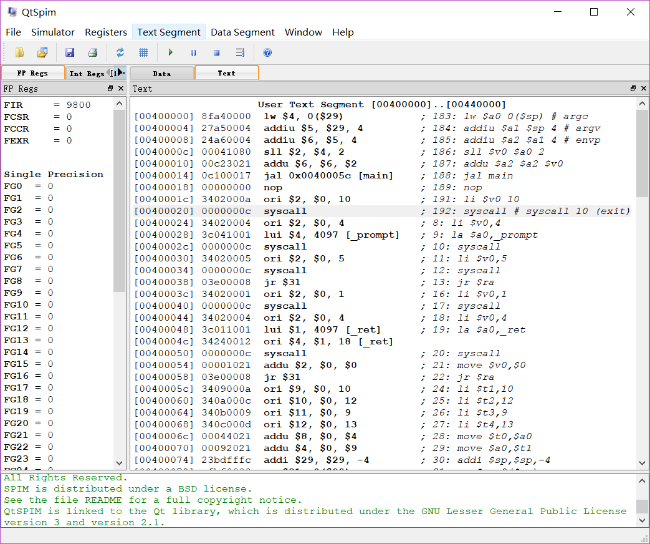Click the Clear Registers refresh icon
650x544 pixels.
(120, 52)
